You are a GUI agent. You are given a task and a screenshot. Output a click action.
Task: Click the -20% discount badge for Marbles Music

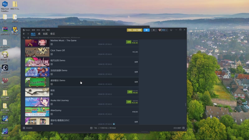coord(129,42)
